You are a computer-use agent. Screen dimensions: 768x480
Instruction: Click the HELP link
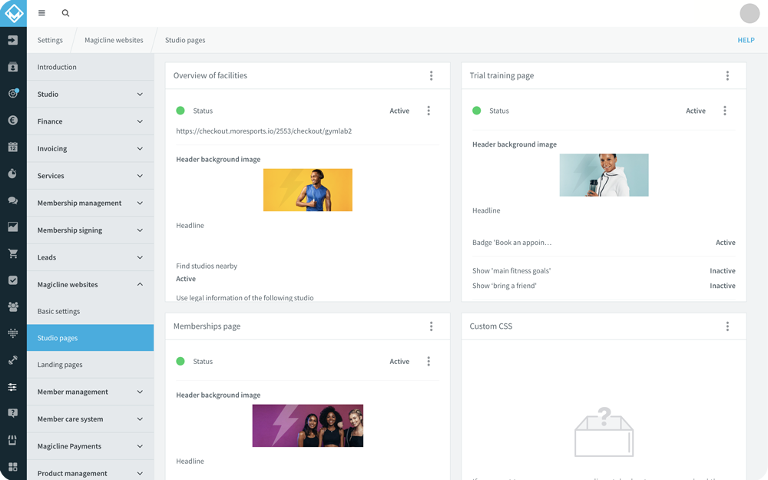pyautogui.click(x=745, y=40)
